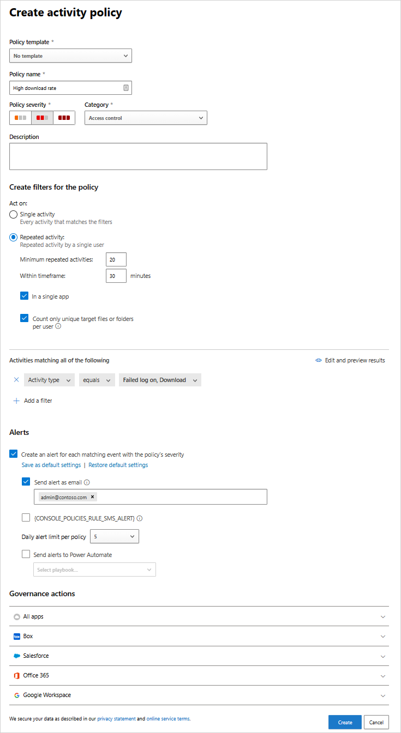This screenshot has width=401, height=733.
Task: Click the Office 365 app icon
Action: (x=17, y=675)
